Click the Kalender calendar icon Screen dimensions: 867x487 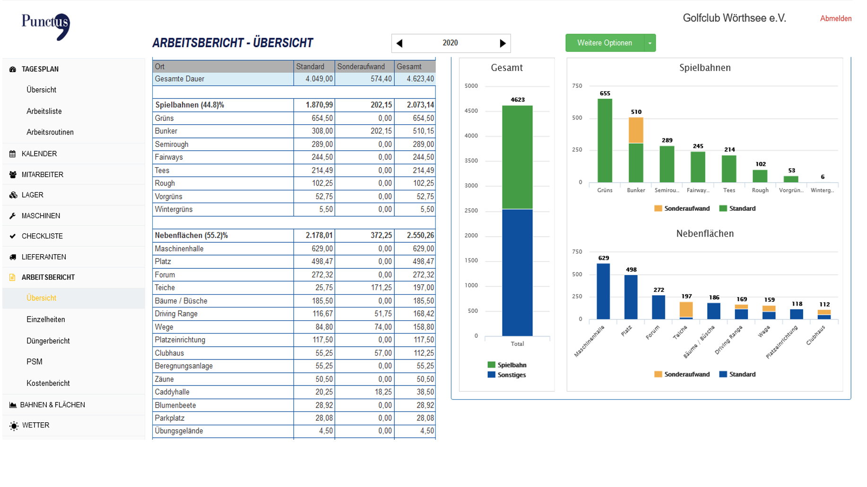pos(13,154)
